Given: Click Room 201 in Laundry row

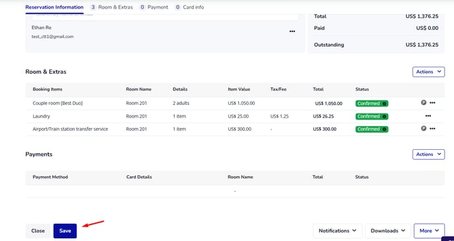Looking at the screenshot, I should [x=137, y=116].
